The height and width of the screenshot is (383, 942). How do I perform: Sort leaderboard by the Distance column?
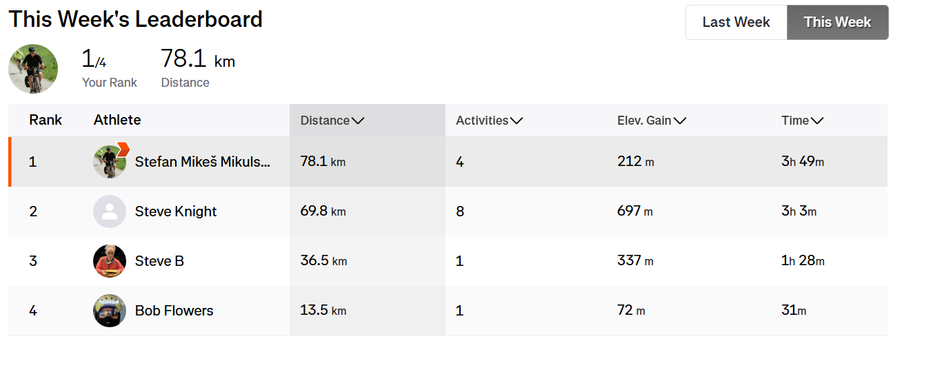click(332, 121)
